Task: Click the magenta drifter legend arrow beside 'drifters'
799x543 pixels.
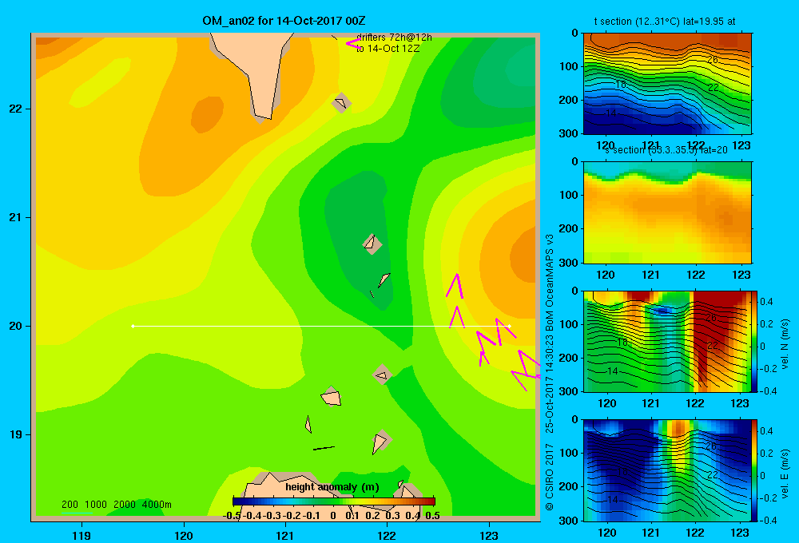Action: [352, 44]
